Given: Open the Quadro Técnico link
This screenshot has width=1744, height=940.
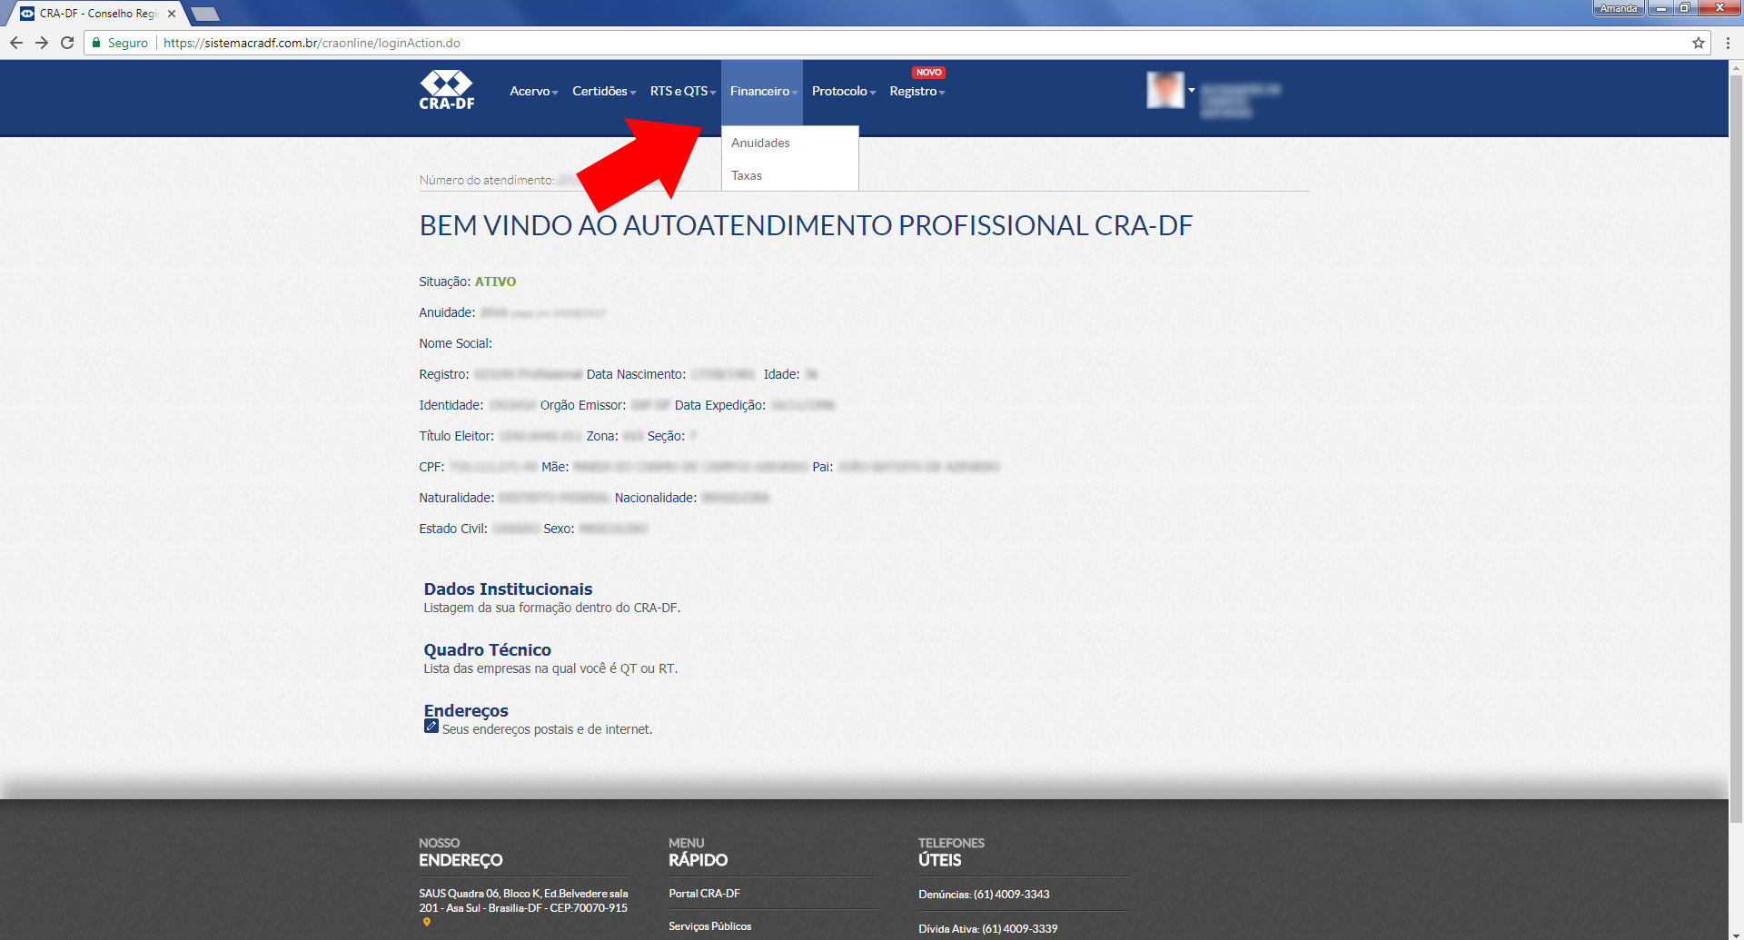Looking at the screenshot, I should click(x=487, y=650).
